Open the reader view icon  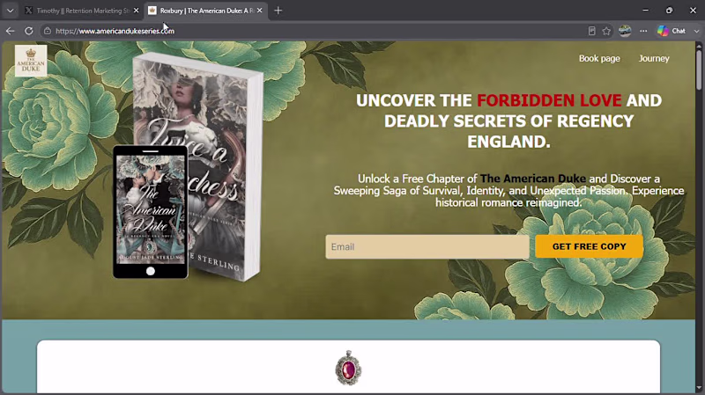[x=591, y=31]
